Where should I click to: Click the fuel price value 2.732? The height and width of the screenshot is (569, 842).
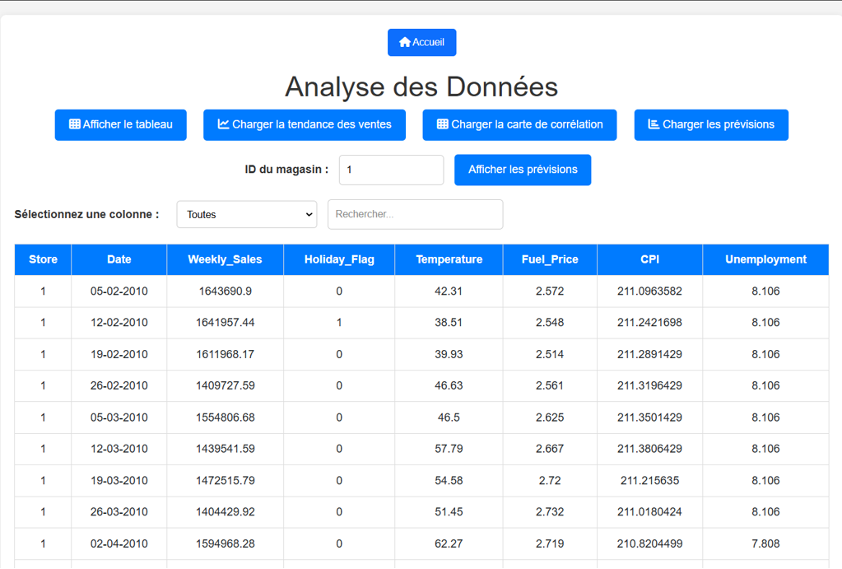click(550, 511)
